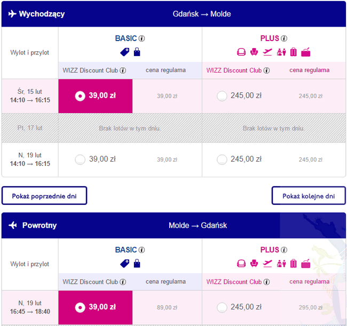Click the suitcase icon under return PLUS
347x326 pixels.
294,264
